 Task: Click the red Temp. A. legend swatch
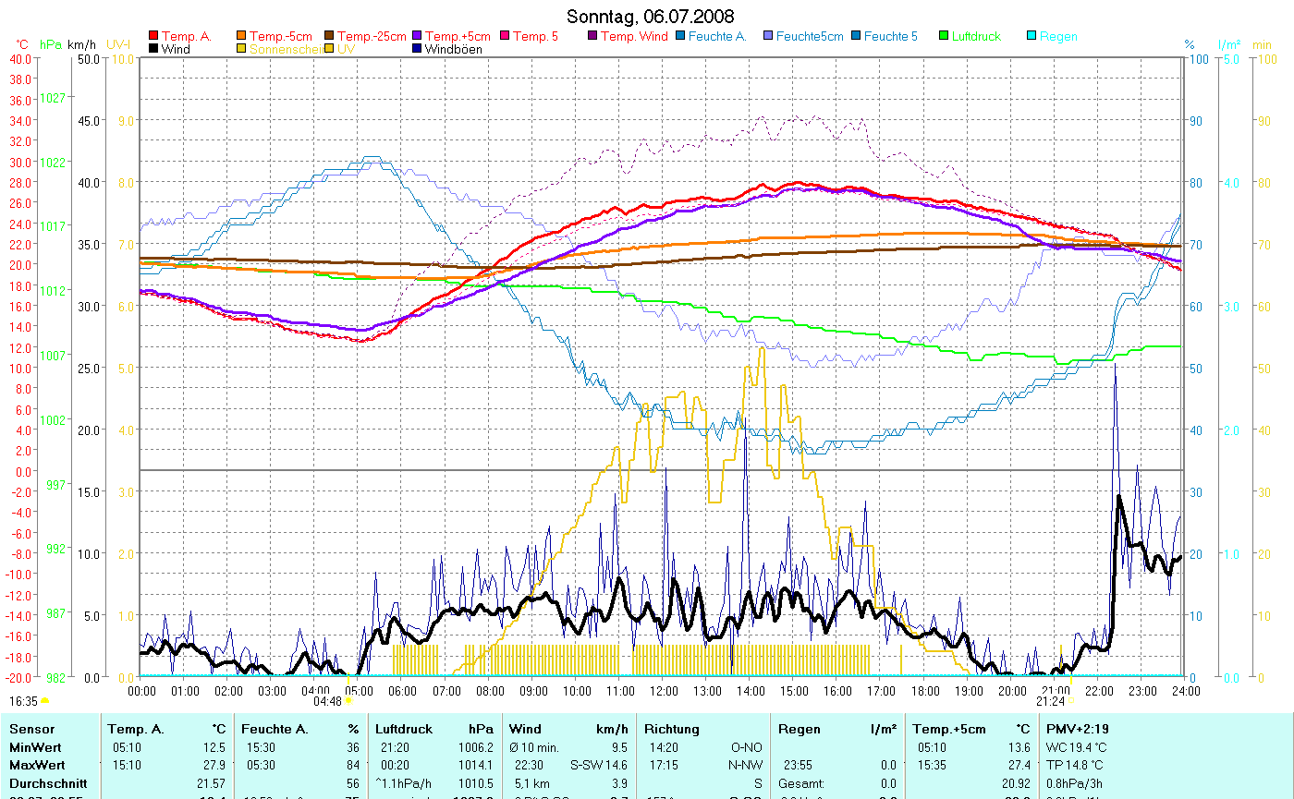coord(153,36)
